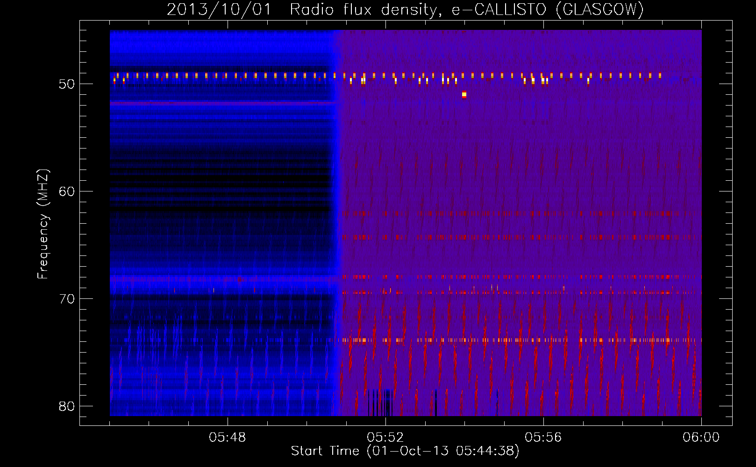The image size is (756, 467).
Task: Click the '06:00' time tick label
Action: 701,438
